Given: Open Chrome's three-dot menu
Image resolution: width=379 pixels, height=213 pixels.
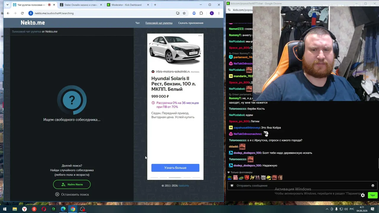Looking at the screenshot, I should (x=219, y=13).
